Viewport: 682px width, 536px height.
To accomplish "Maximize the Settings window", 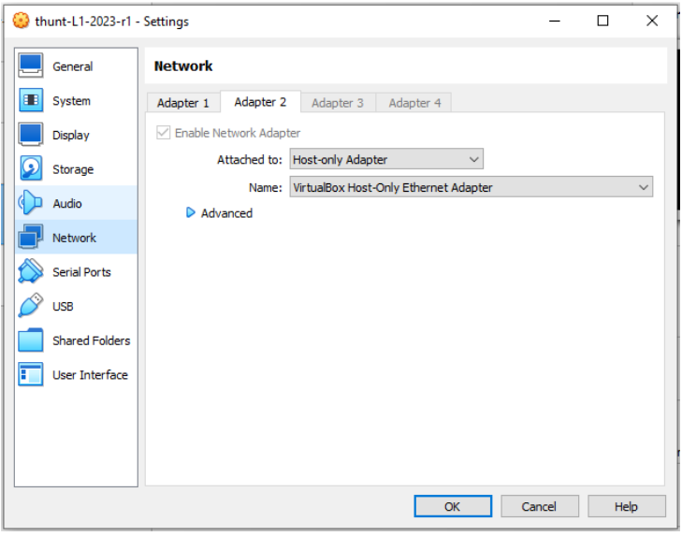I will (602, 21).
